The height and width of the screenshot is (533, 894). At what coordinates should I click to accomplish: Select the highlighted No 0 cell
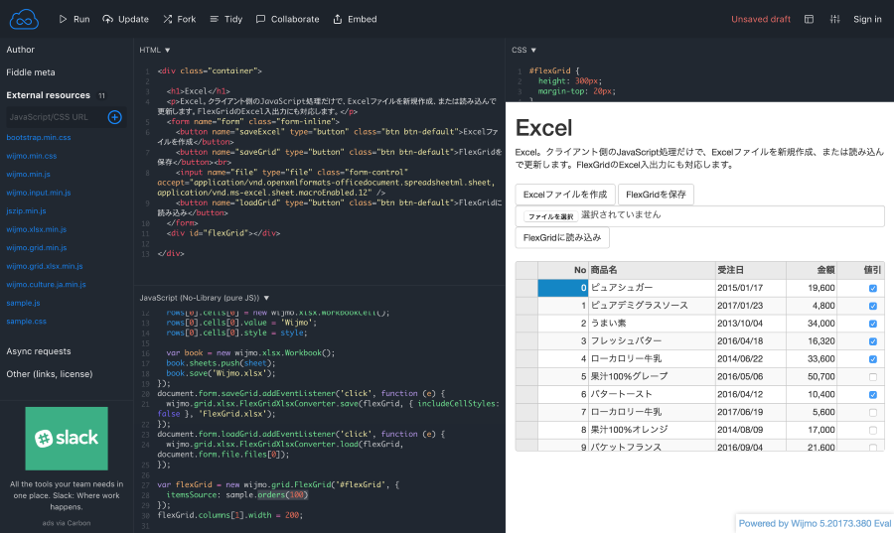(x=563, y=288)
